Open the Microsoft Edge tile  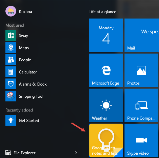click(x=106, y=70)
